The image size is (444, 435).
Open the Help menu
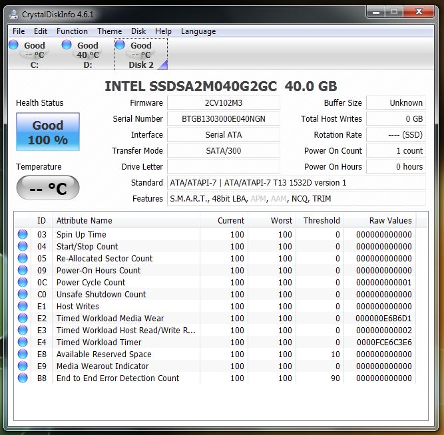[x=163, y=31]
